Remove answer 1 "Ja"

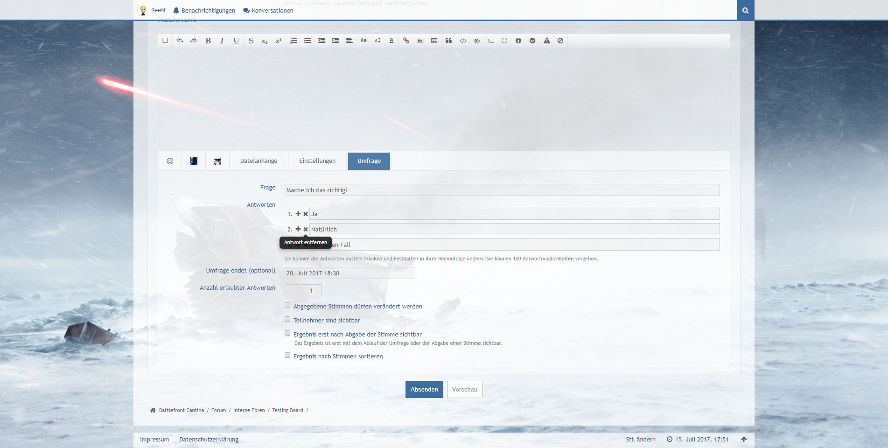[x=306, y=214]
